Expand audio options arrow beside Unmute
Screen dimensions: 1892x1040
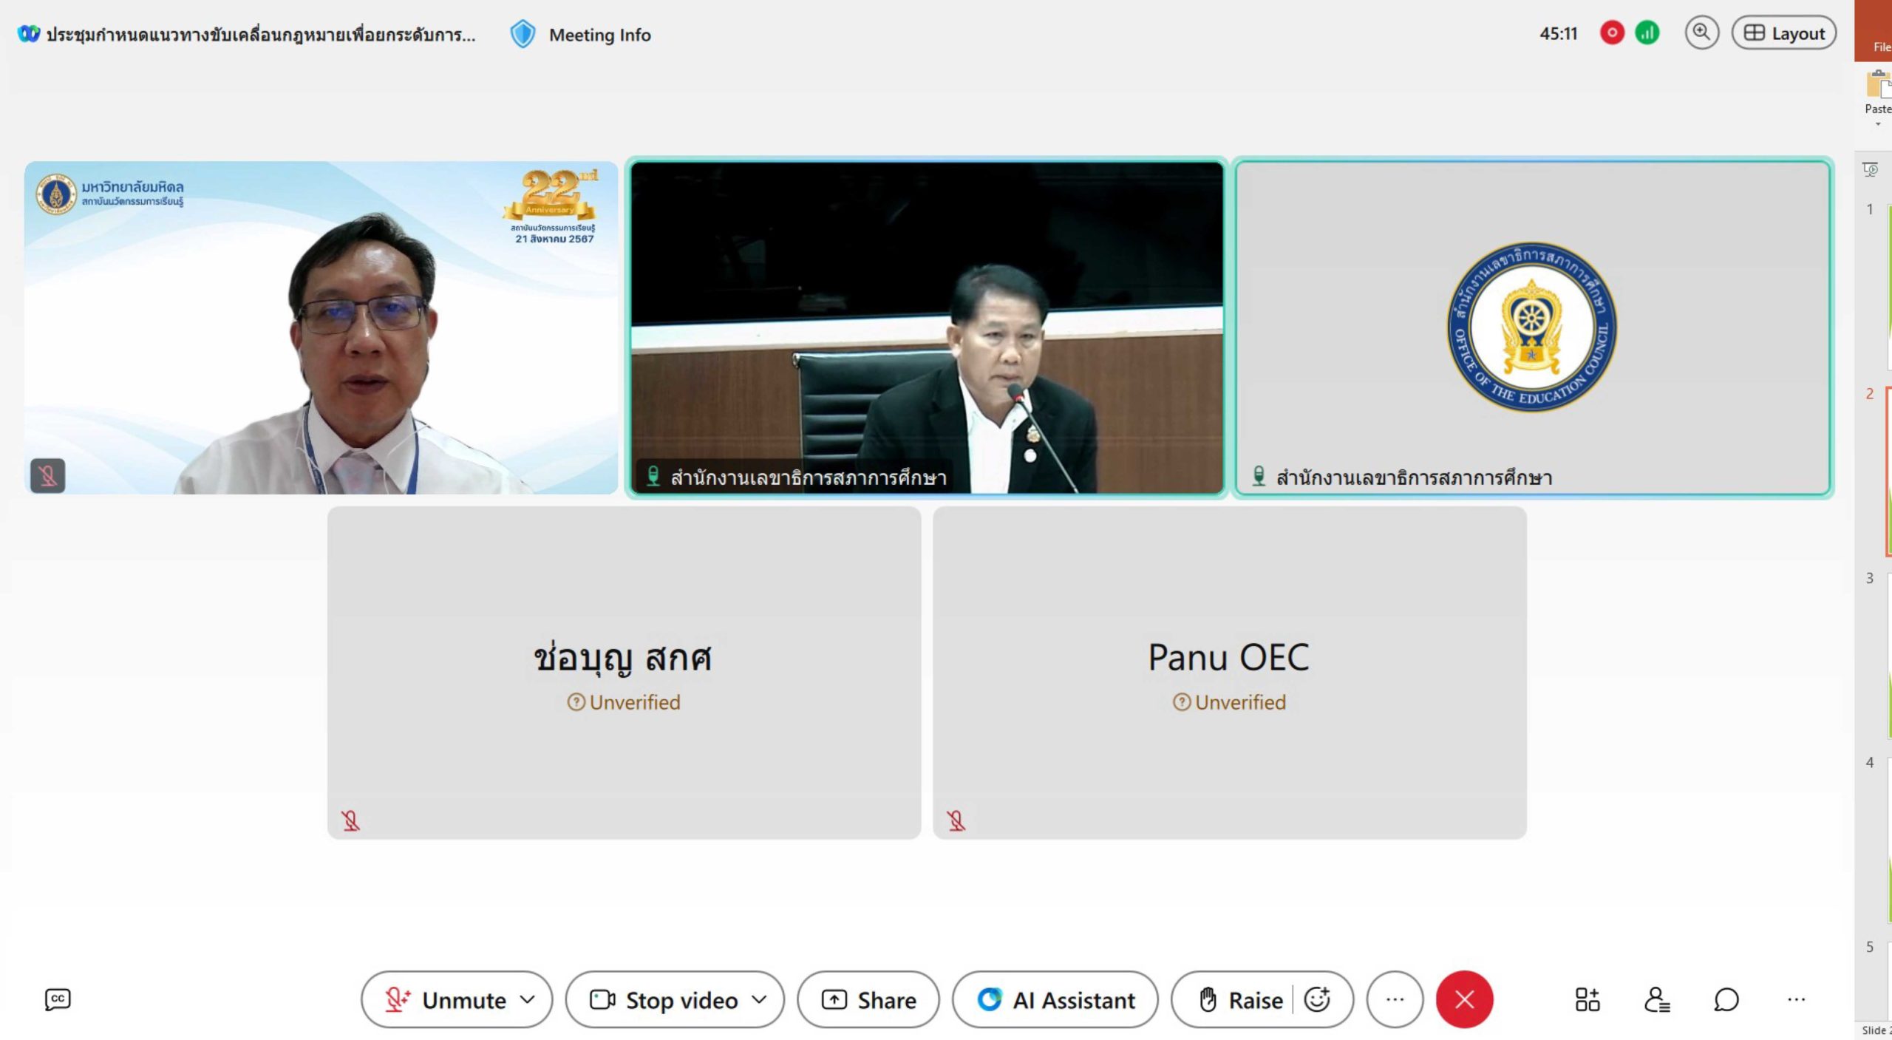[528, 999]
